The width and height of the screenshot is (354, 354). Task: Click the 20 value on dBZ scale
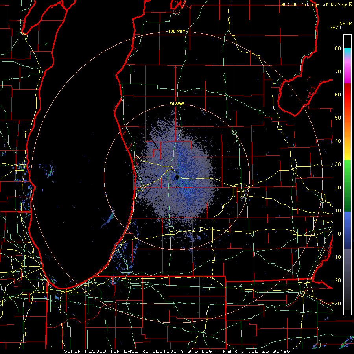(338, 188)
